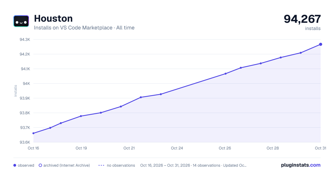
Task: Click the 'observed' legend label
Action: coord(26,165)
